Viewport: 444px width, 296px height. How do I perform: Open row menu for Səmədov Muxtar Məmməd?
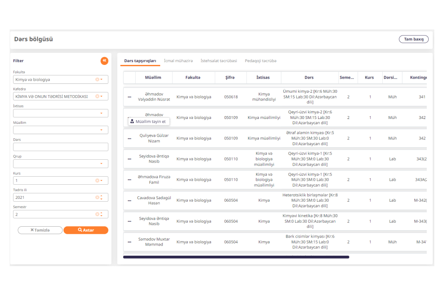130,242
